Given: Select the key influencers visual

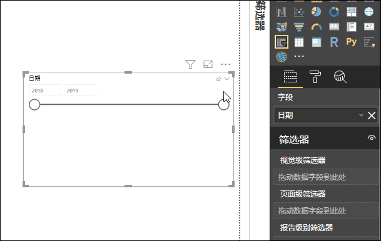Looking at the screenshot, I should (x=369, y=42).
